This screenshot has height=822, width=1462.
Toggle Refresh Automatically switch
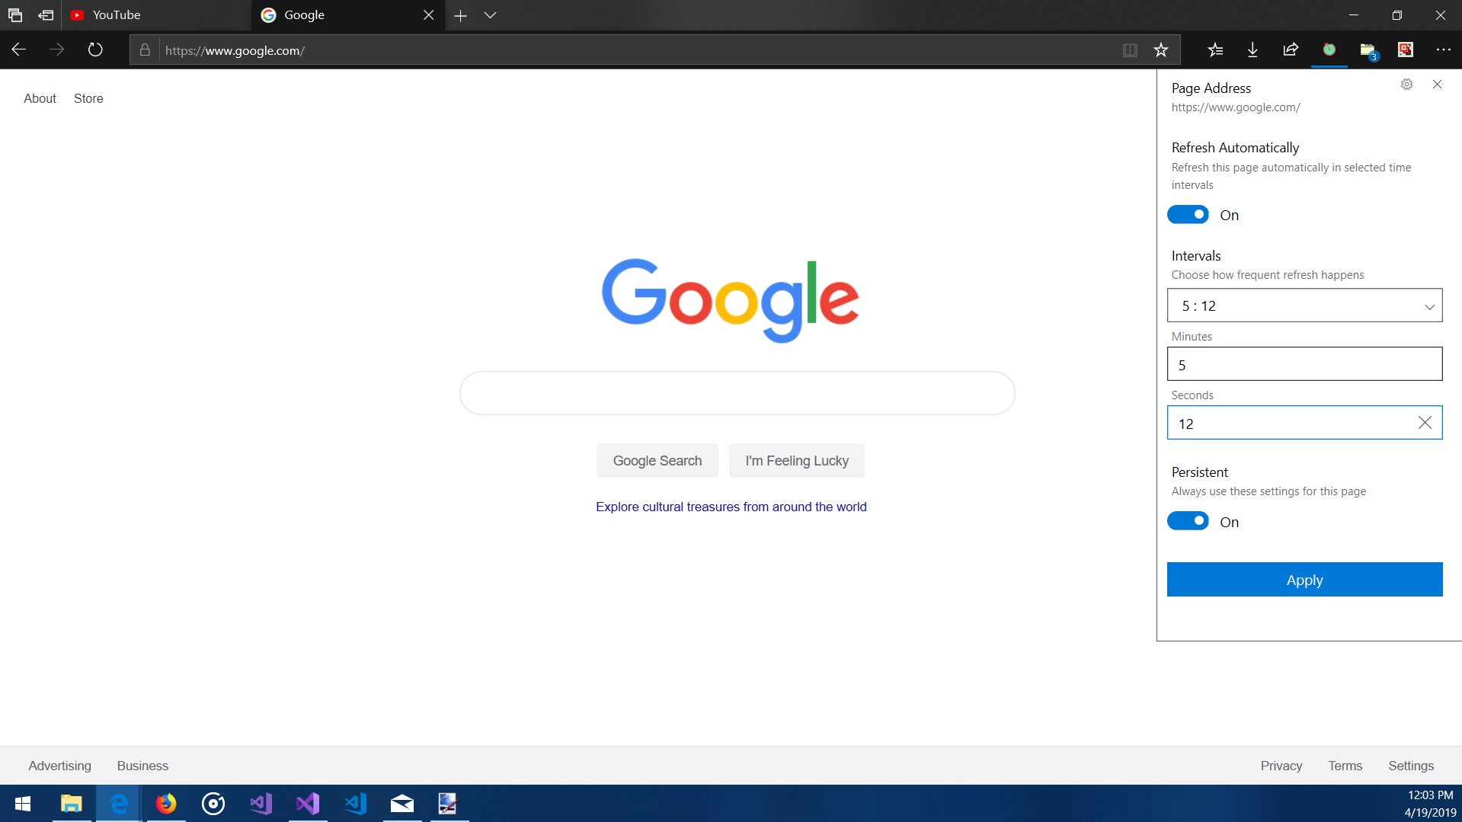point(1188,215)
